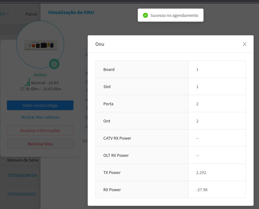Open the Painel menu item
This screenshot has height=209, width=259.
pyautogui.click(x=31, y=14)
